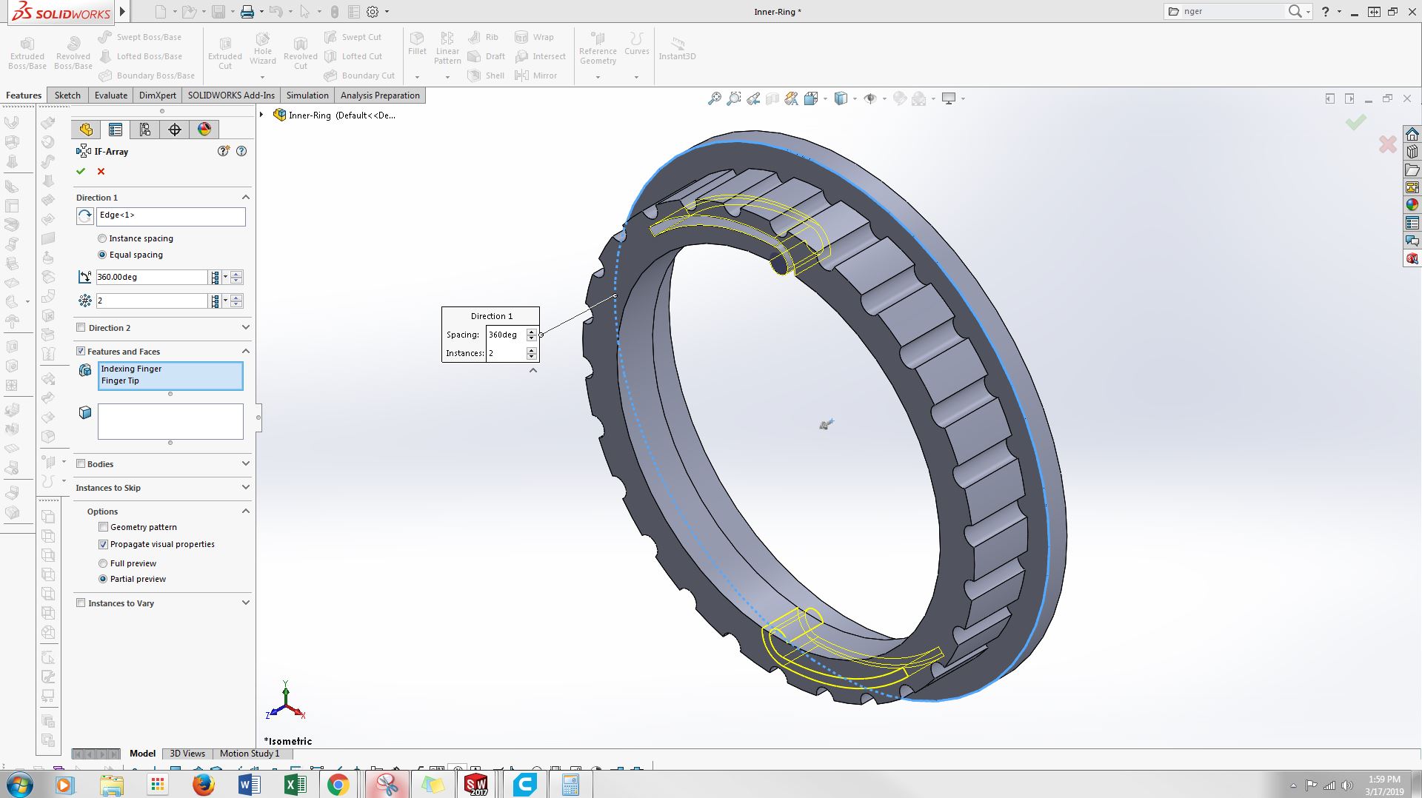Viewport: 1422px width, 798px height.
Task: Select the Equal spacing radio button
Action: point(102,255)
